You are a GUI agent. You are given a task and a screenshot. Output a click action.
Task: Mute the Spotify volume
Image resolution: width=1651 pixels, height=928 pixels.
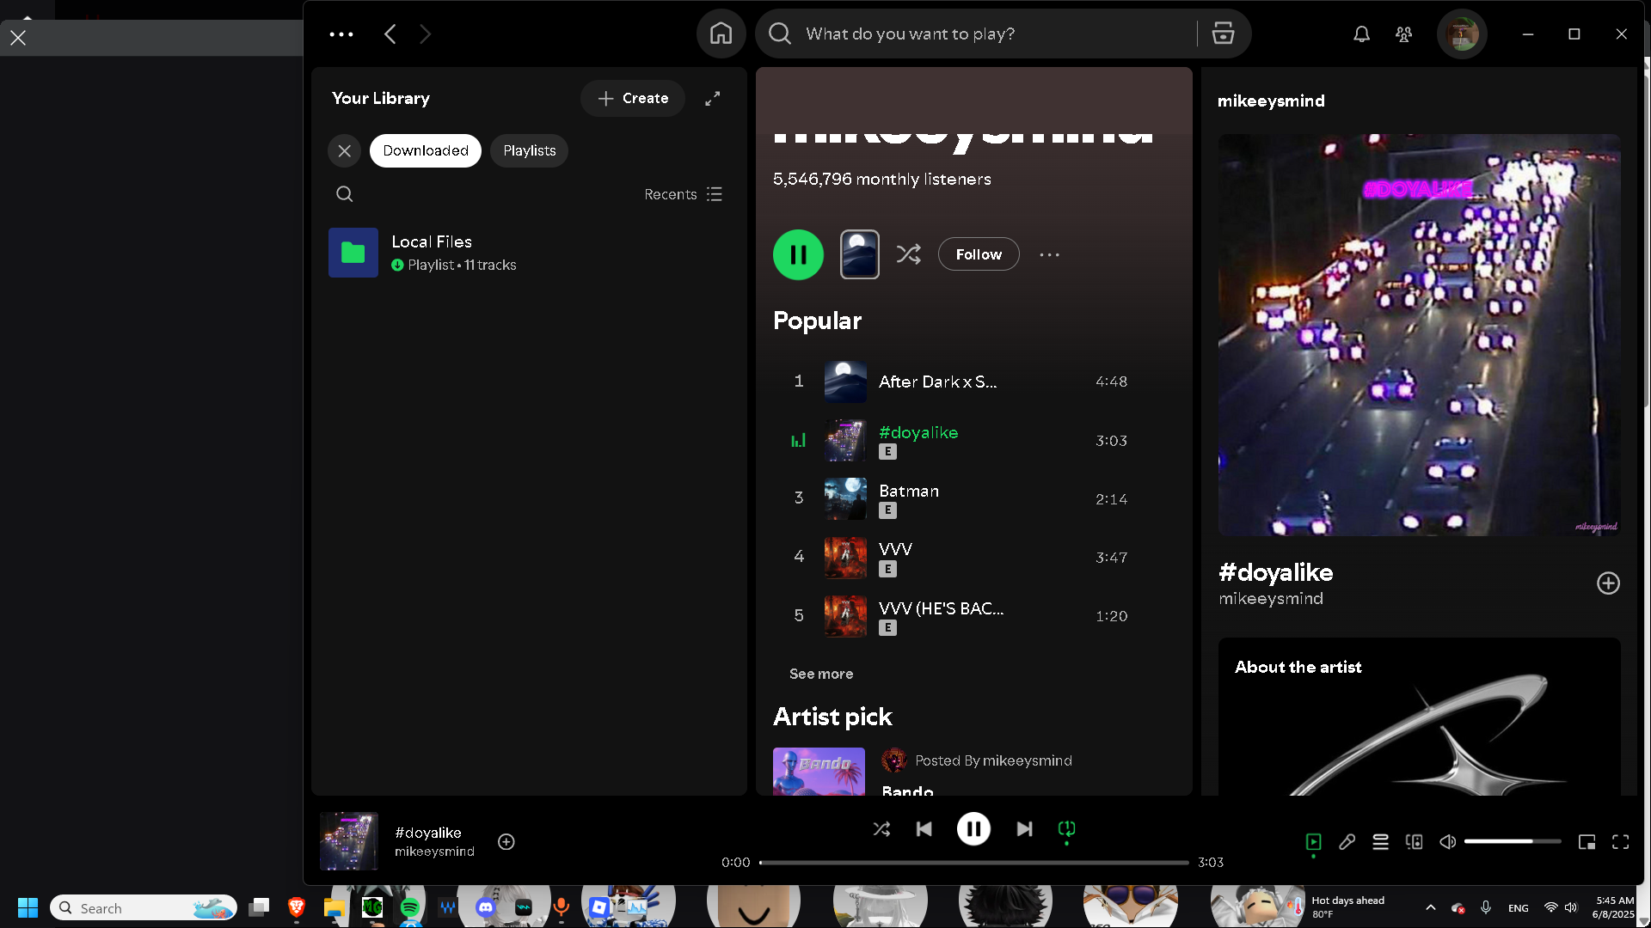[x=1448, y=842]
